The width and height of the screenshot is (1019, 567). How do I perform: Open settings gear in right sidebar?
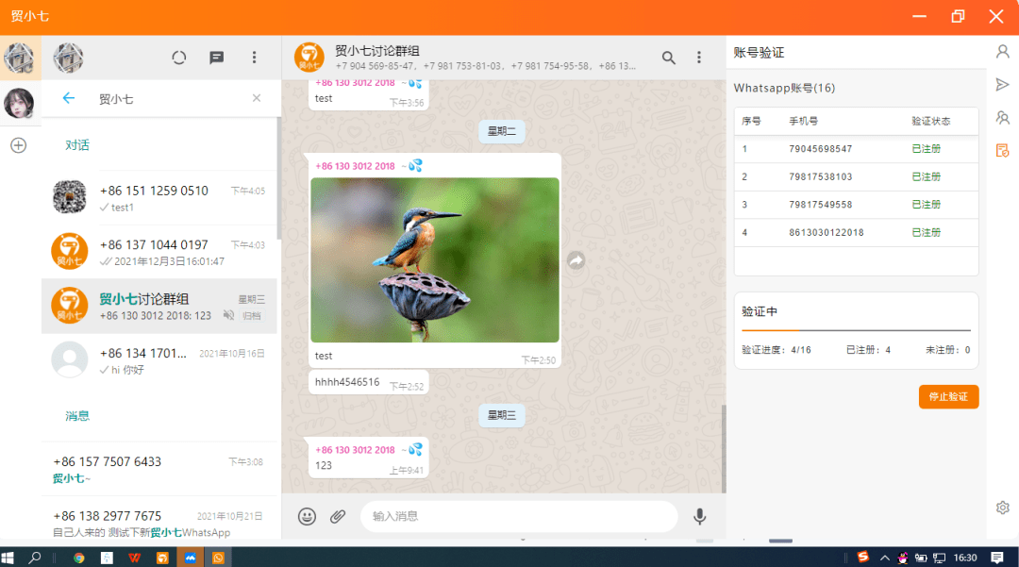pyautogui.click(x=1003, y=508)
